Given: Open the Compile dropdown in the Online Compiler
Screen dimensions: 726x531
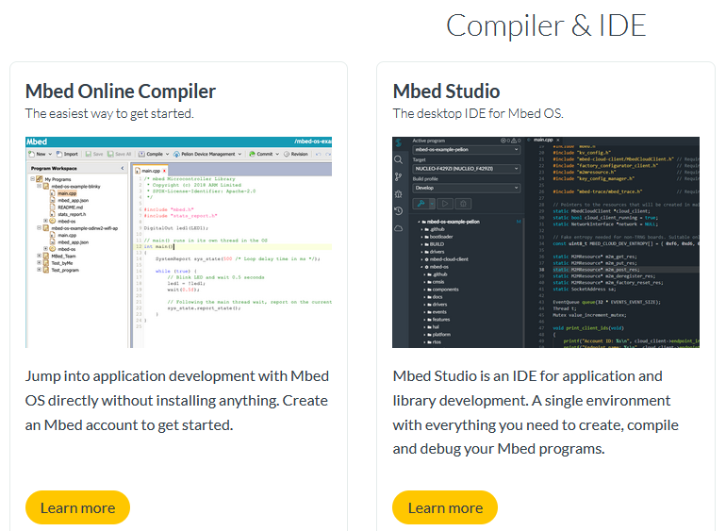Looking at the screenshot, I should pos(153,153).
